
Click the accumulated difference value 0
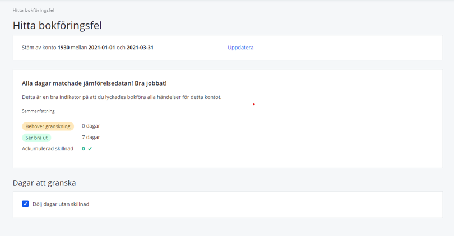tap(84, 149)
